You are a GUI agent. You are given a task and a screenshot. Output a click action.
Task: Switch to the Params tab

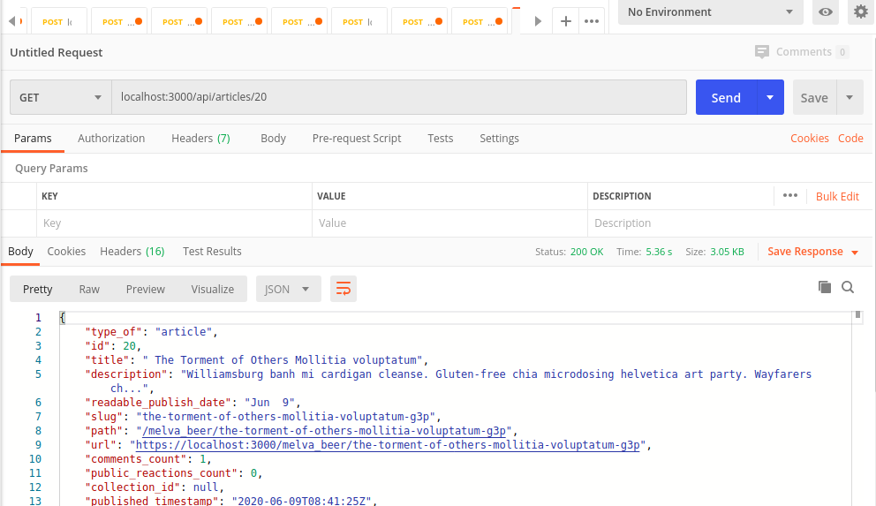[x=33, y=138]
